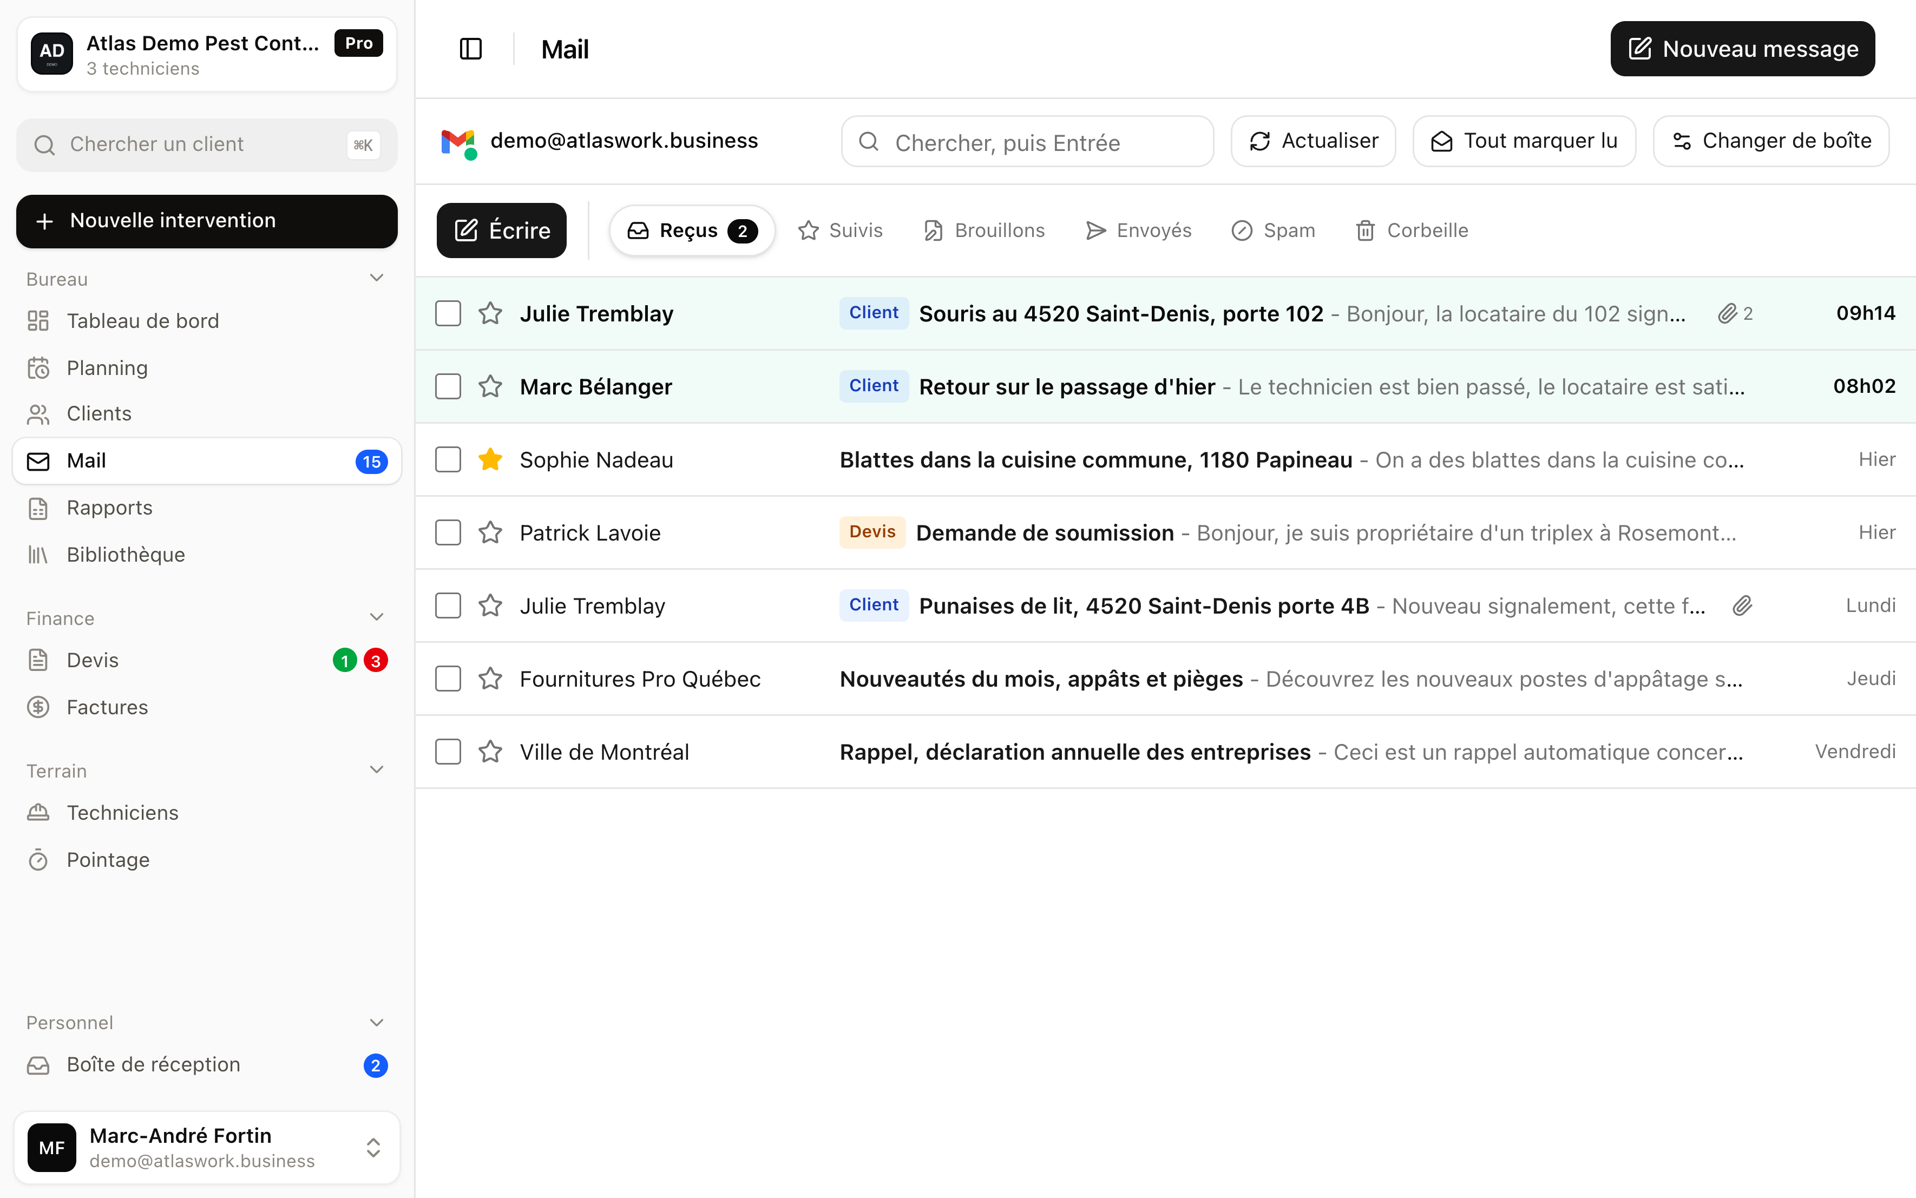
Task: Select checkbox for Ville de Montréal email
Action: pyautogui.click(x=448, y=752)
